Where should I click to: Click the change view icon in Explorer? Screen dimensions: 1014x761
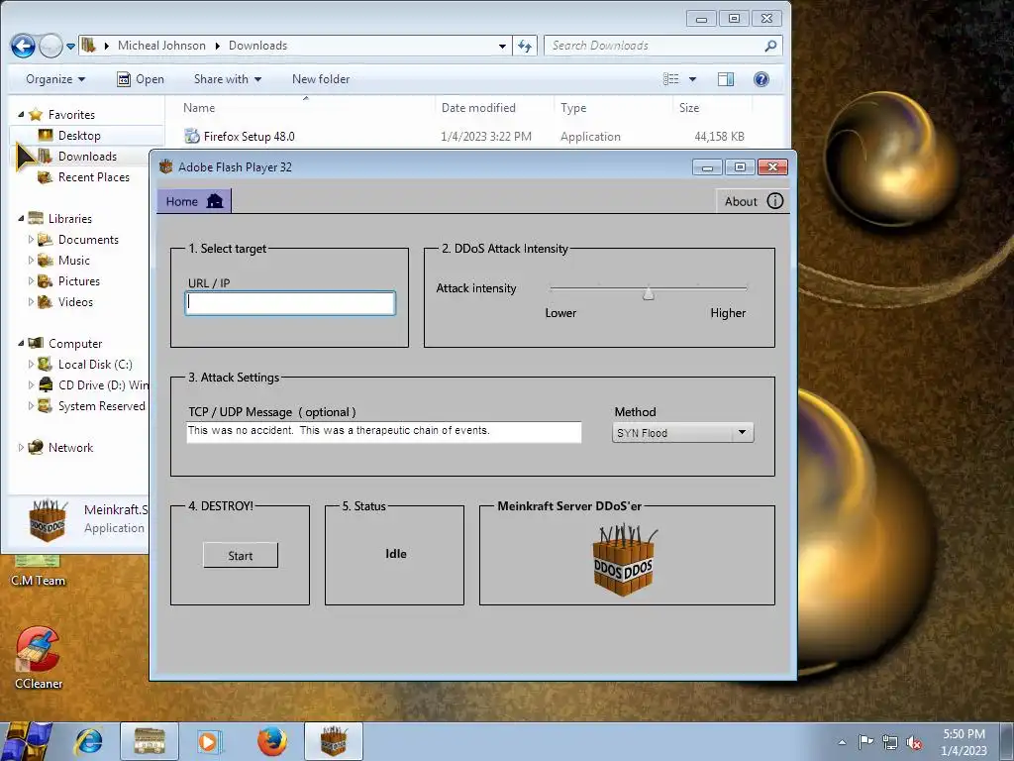[x=670, y=79]
